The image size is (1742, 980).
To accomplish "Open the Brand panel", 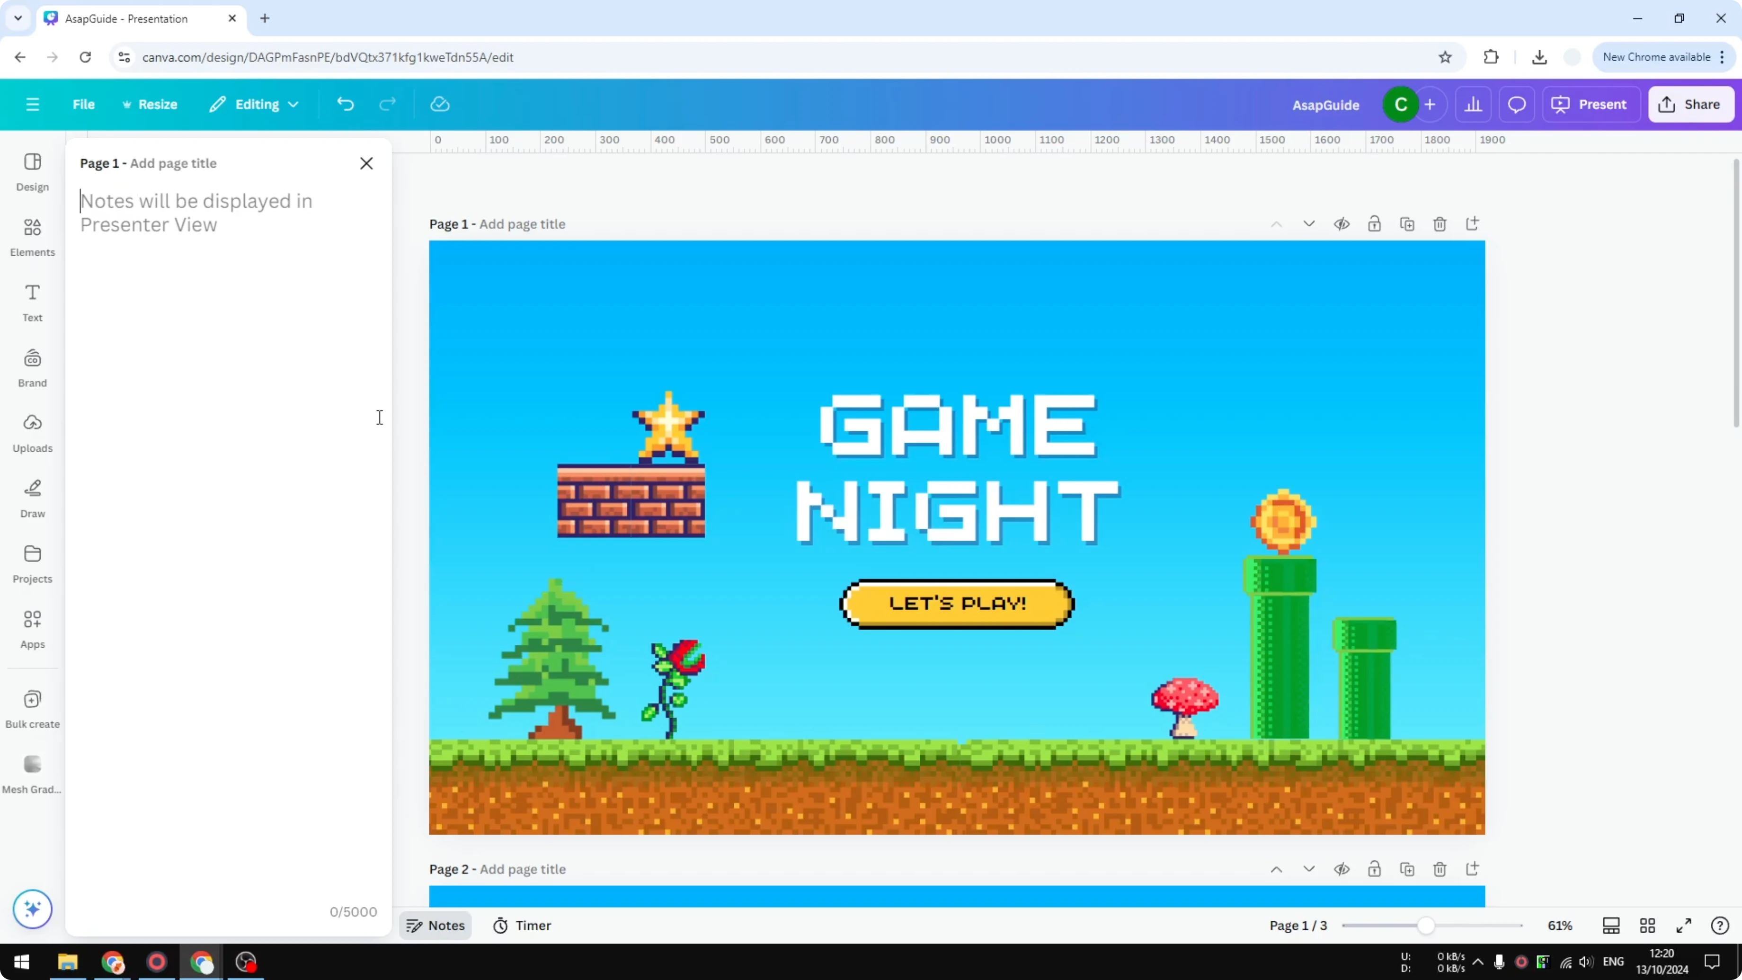I will click(x=33, y=368).
